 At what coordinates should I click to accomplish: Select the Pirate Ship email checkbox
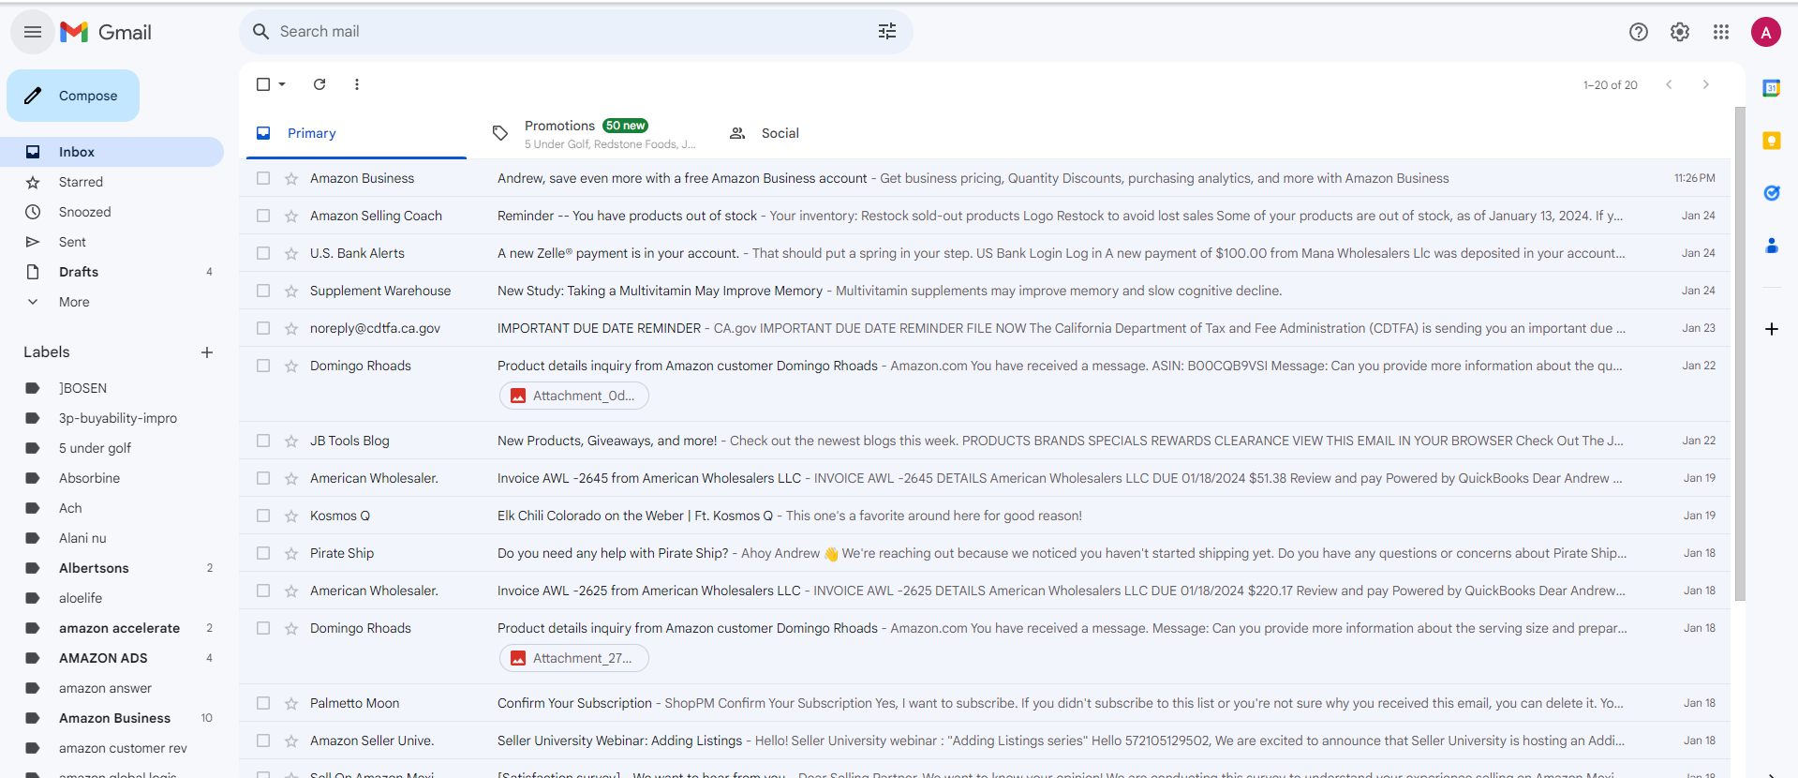(x=263, y=553)
